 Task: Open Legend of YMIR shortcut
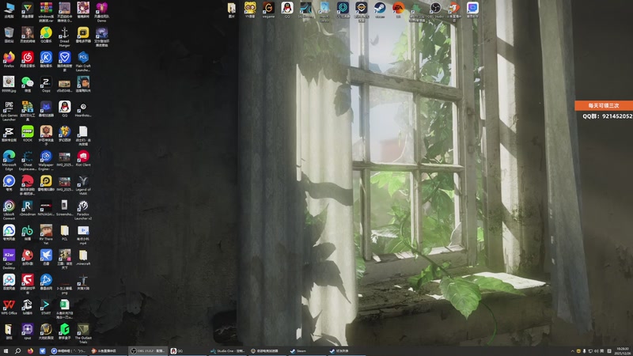pos(83,185)
